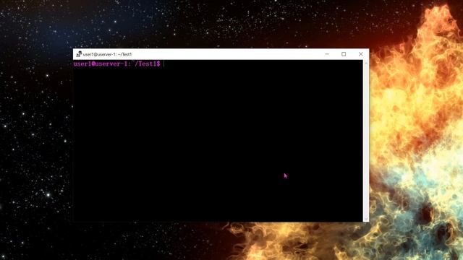Click the terminal scrollbar up arrow

tap(366, 63)
